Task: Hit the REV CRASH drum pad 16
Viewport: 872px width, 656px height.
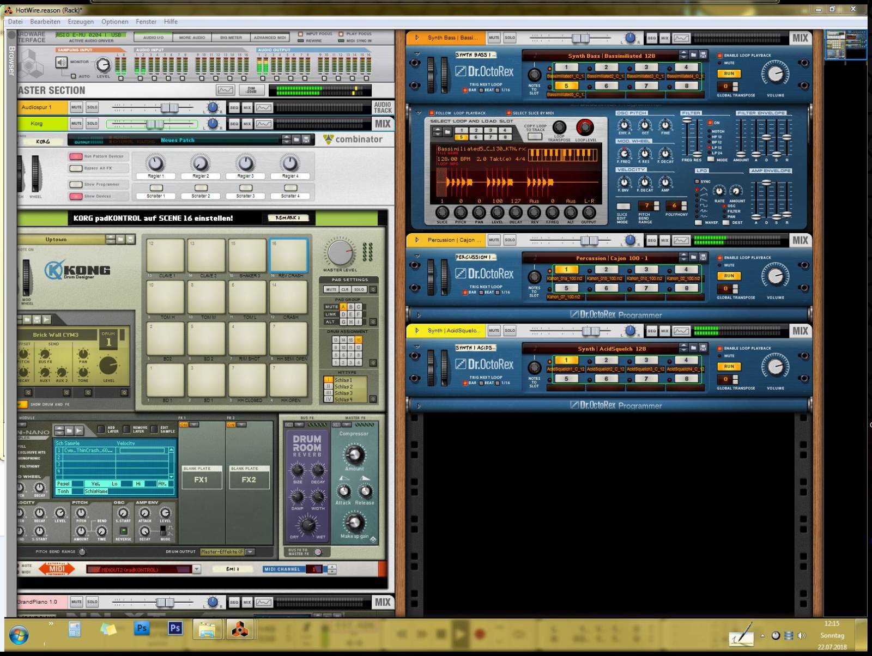Action: click(x=289, y=256)
